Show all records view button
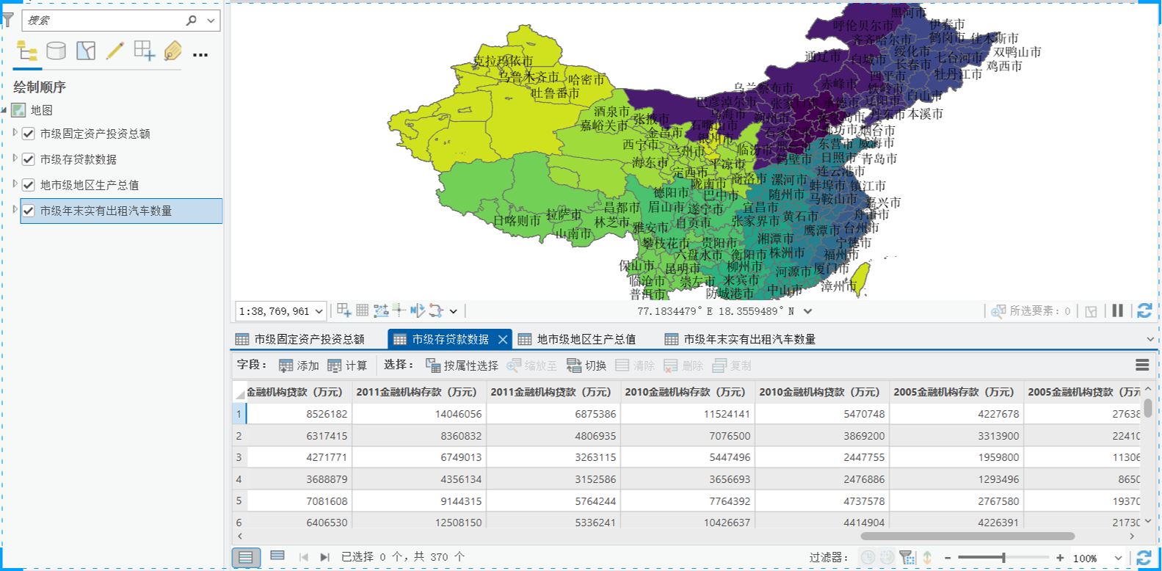 coord(246,557)
